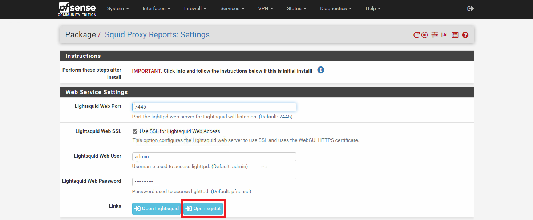Expand the Services menu
The image size is (533, 220).
coord(232,8)
